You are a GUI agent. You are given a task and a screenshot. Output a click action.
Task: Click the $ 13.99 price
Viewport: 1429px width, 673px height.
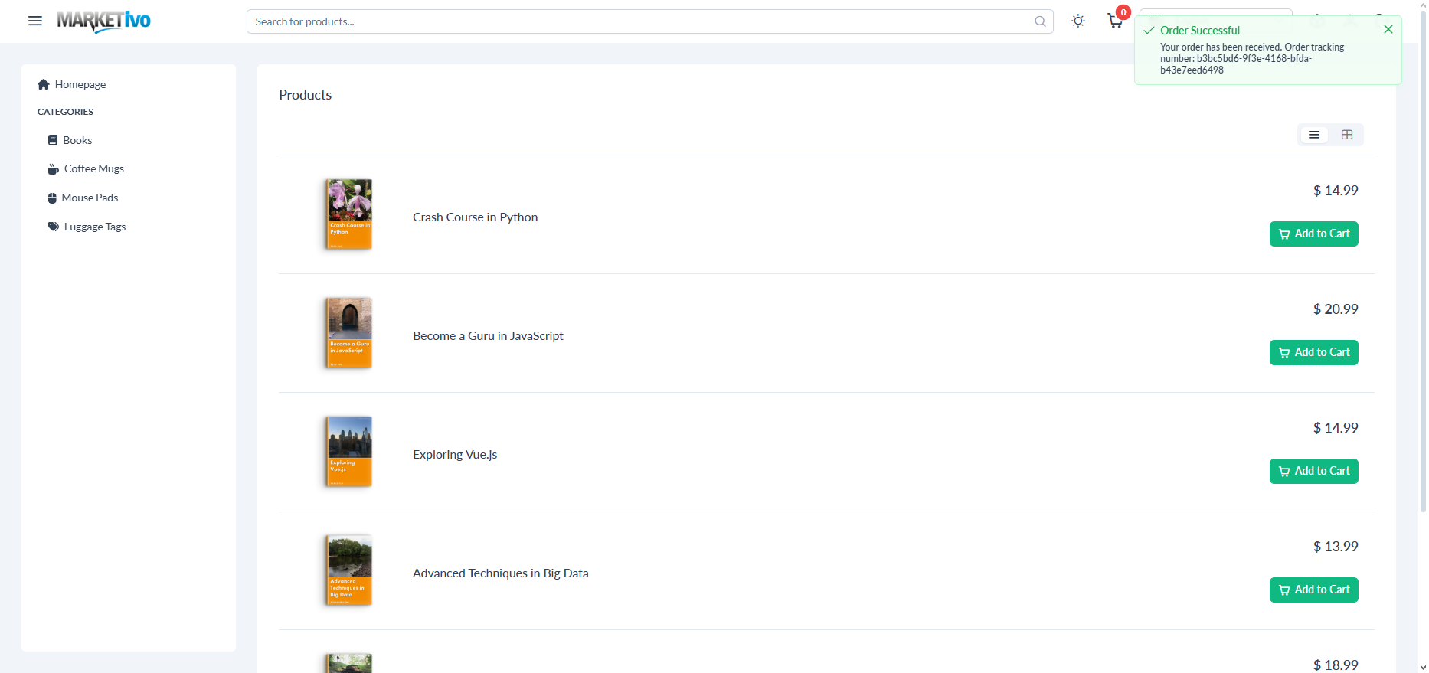(x=1336, y=547)
